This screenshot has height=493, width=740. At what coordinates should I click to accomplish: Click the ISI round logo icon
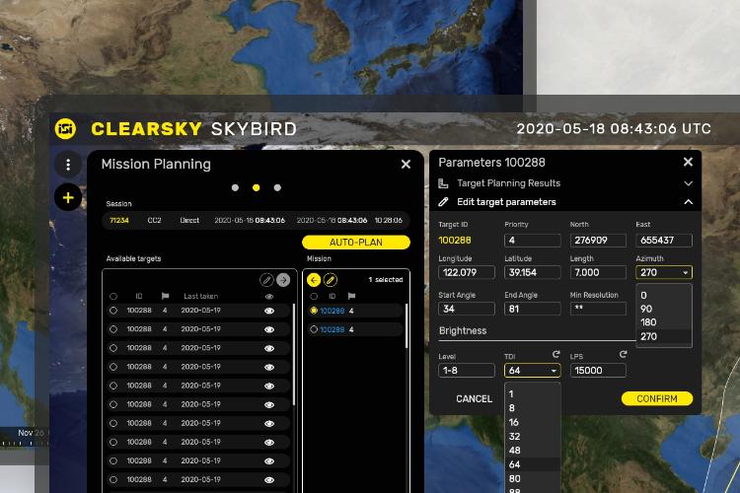(65, 128)
